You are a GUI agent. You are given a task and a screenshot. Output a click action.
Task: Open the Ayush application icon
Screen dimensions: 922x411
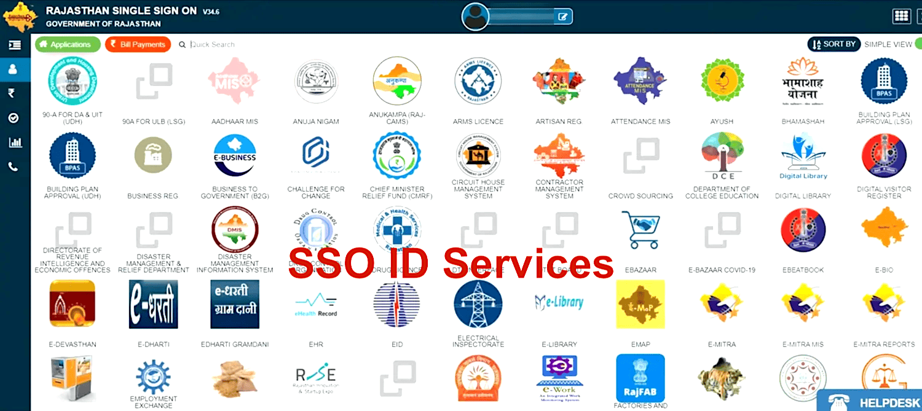pos(722,82)
